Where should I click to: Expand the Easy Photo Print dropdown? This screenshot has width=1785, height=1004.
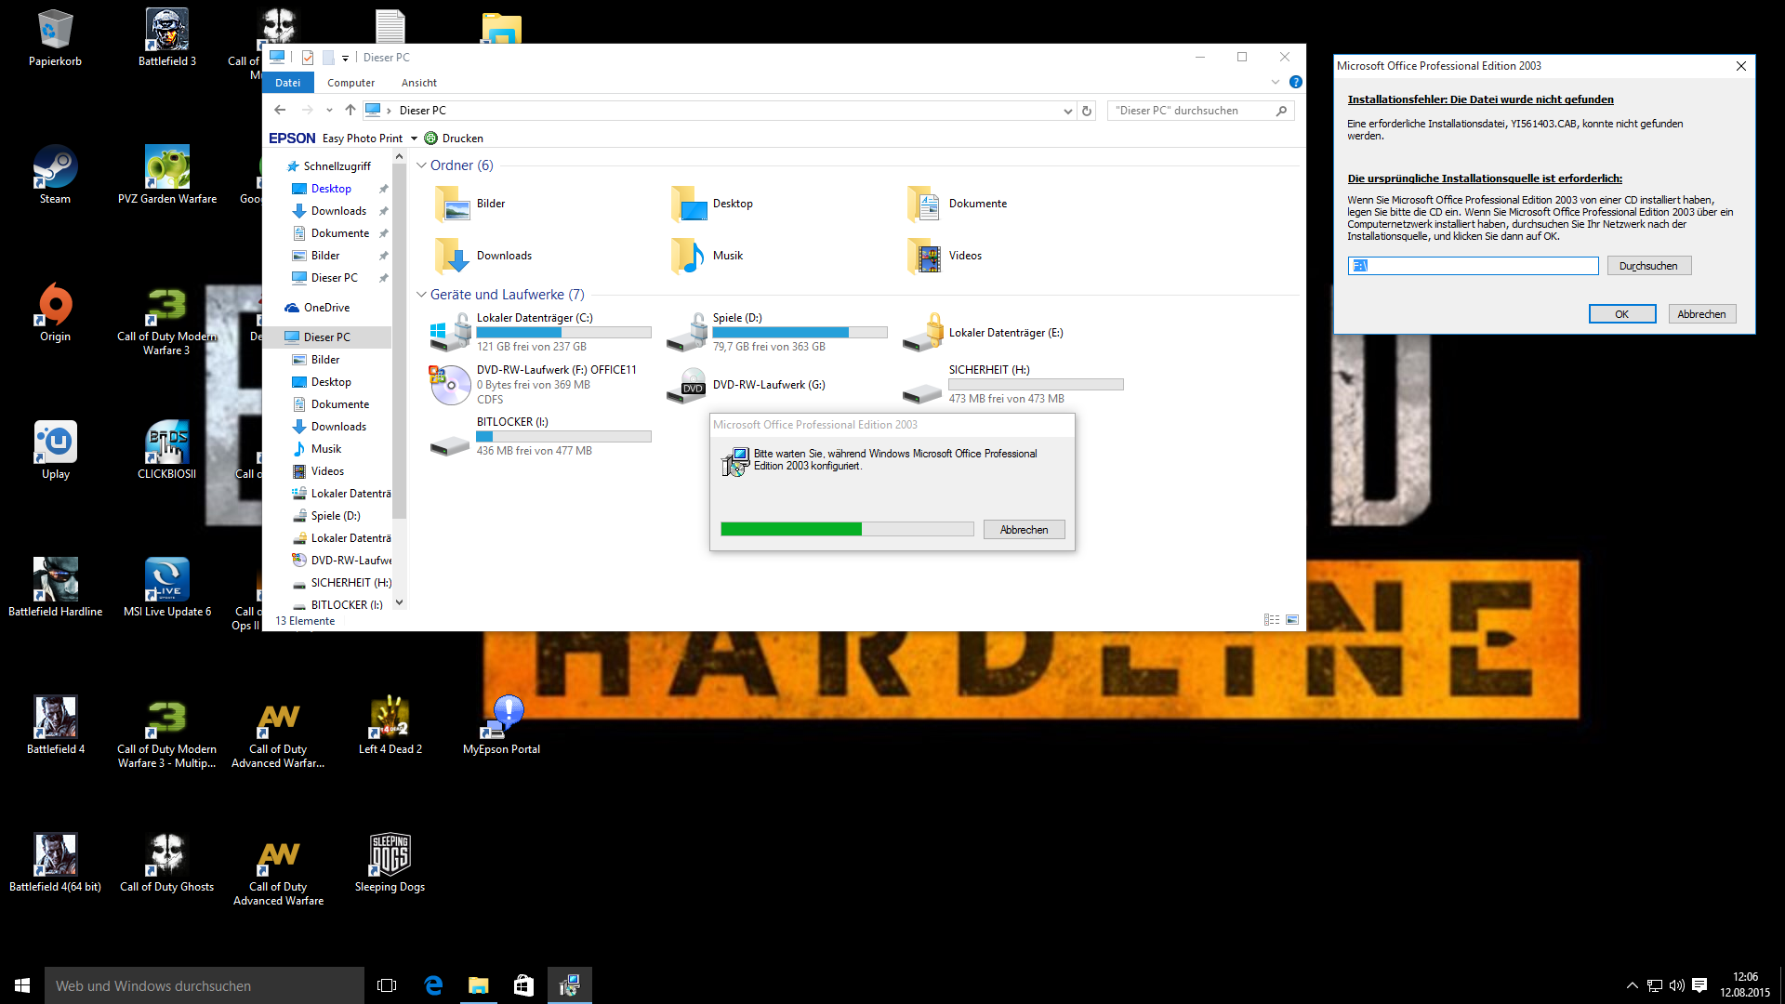coord(414,139)
